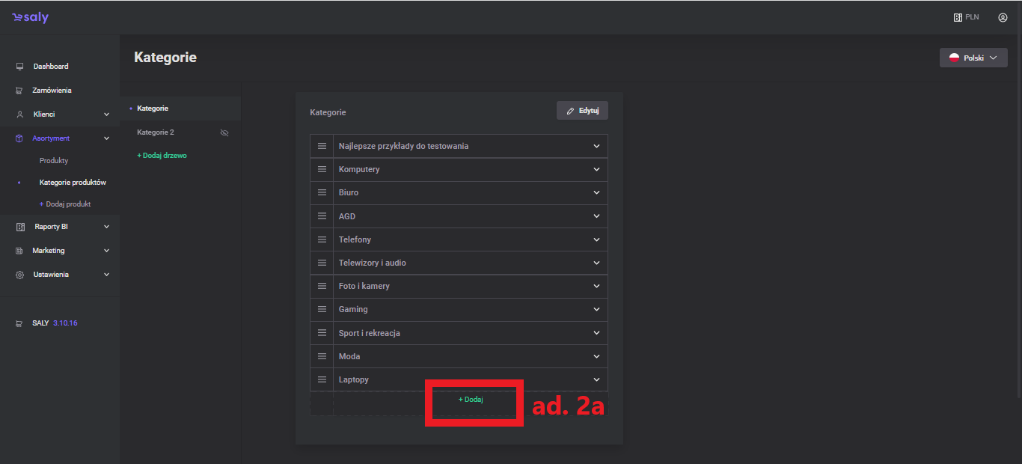Click the Dashboard monitor icon in the sidebar
Image resolution: width=1022 pixels, height=464 pixels.
click(x=19, y=67)
